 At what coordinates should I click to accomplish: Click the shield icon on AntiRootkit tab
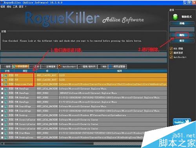click(60, 66)
